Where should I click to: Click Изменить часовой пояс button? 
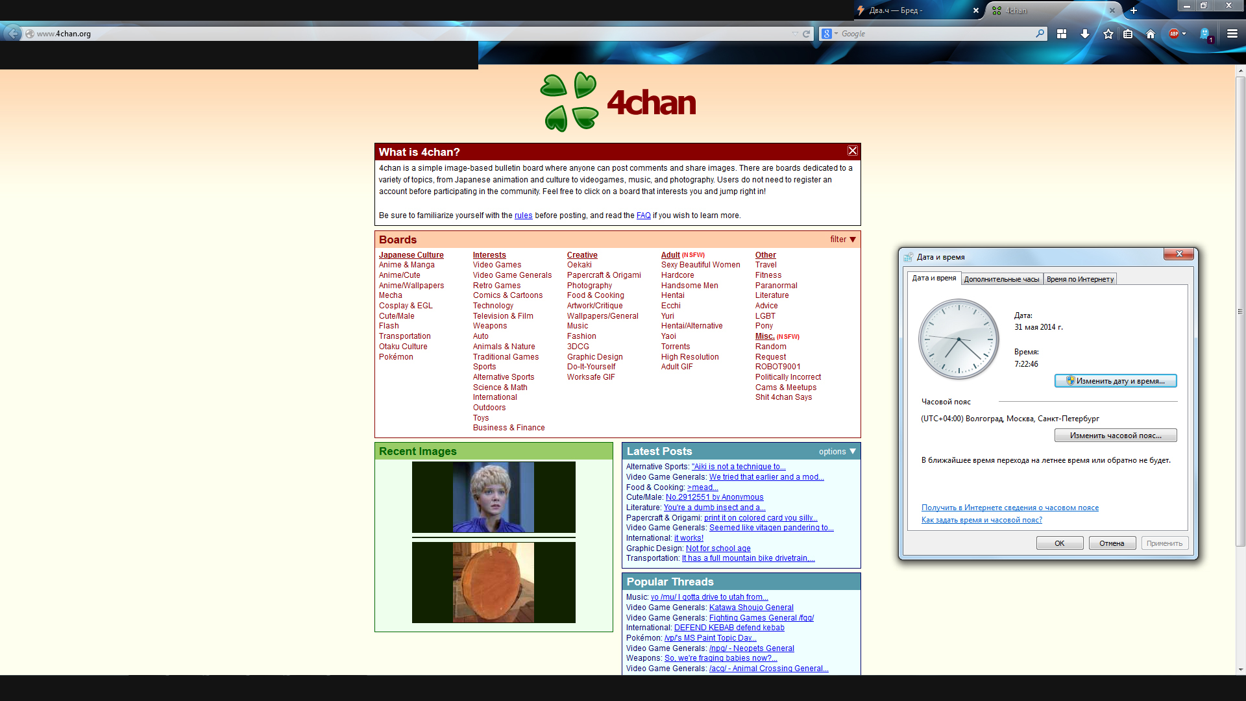click(1116, 436)
